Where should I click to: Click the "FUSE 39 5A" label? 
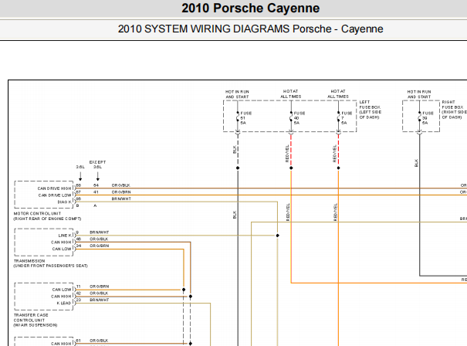(428, 118)
